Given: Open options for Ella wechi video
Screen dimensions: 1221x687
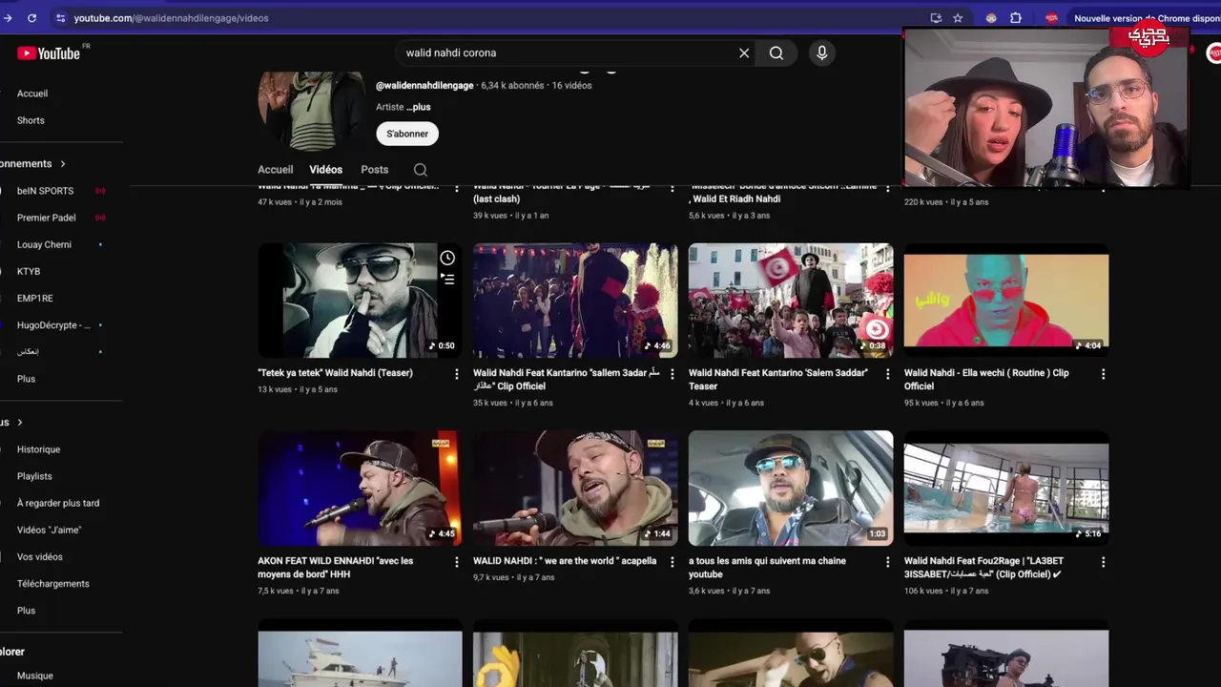Looking at the screenshot, I should (1103, 374).
